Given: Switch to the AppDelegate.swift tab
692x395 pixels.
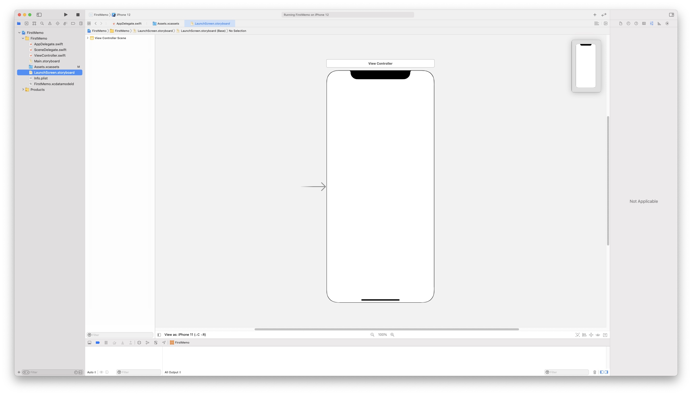Looking at the screenshot, I should 129,24.
